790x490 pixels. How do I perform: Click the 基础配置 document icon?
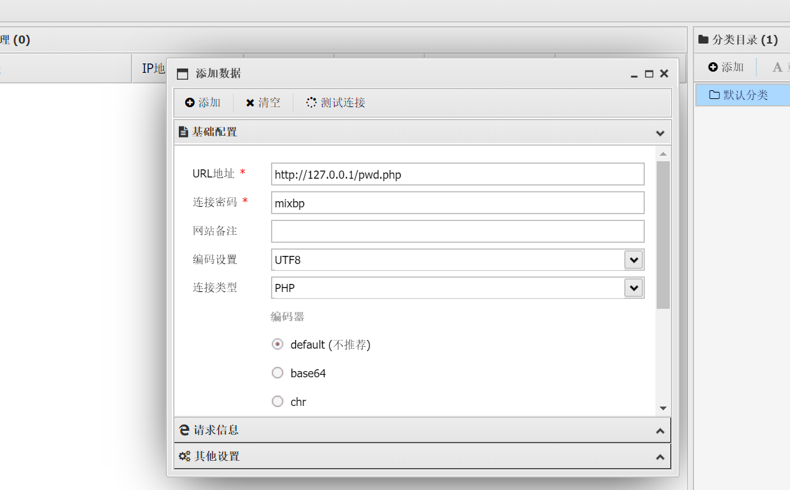[183, 132]
